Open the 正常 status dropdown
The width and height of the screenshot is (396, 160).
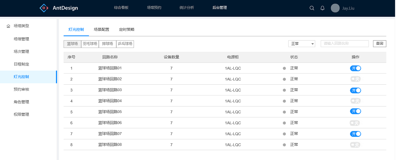[x=302, y=44]
